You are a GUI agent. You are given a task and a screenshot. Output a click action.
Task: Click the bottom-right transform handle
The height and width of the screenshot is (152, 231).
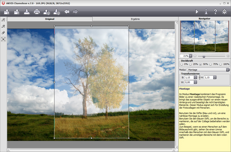coord(129,138)
